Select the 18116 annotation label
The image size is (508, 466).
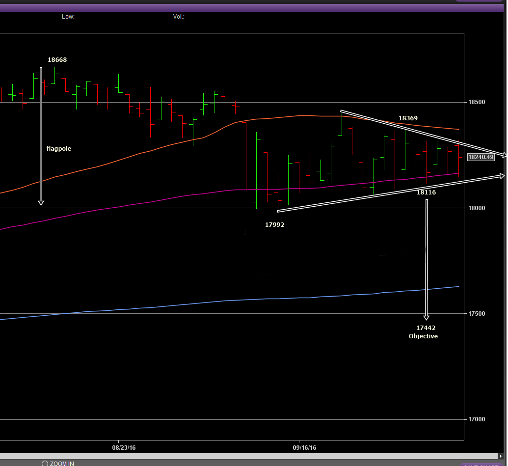426,192
